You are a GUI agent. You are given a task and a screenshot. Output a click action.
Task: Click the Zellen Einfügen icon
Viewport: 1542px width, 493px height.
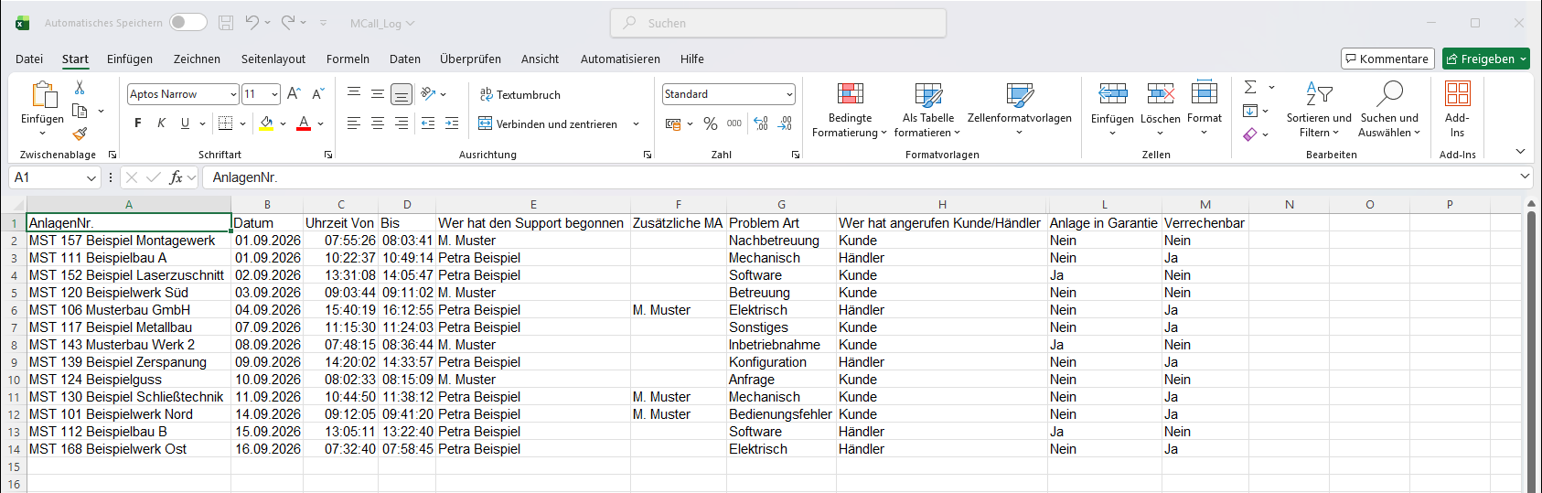pyautogui.click(x=1112, y=93)
